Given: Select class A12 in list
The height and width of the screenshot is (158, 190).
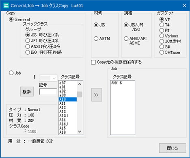Looking at the screenshot, I should point(68,108).
